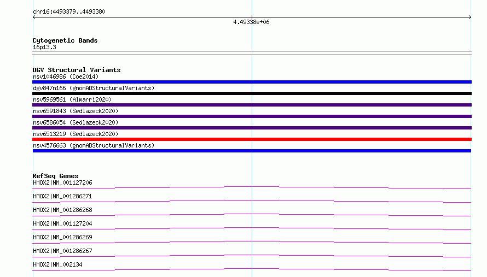Click the black bar for dgv847n166
487x277 pixels.
pos(252,93)
